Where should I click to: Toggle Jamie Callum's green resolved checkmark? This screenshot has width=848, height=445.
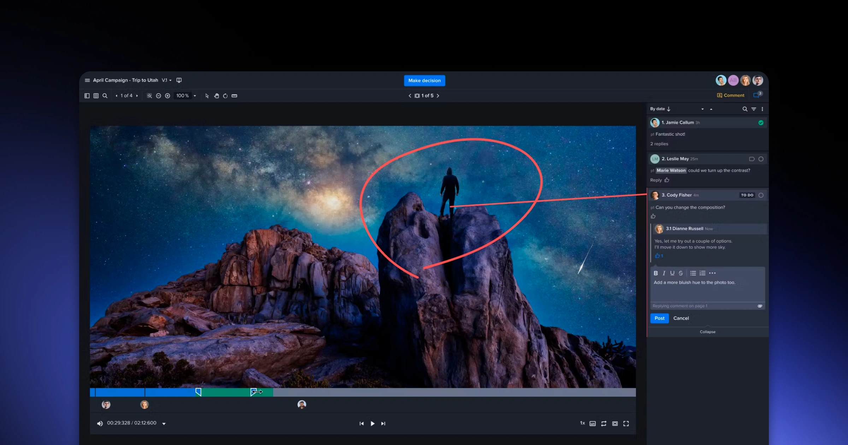tap(761, 123)
